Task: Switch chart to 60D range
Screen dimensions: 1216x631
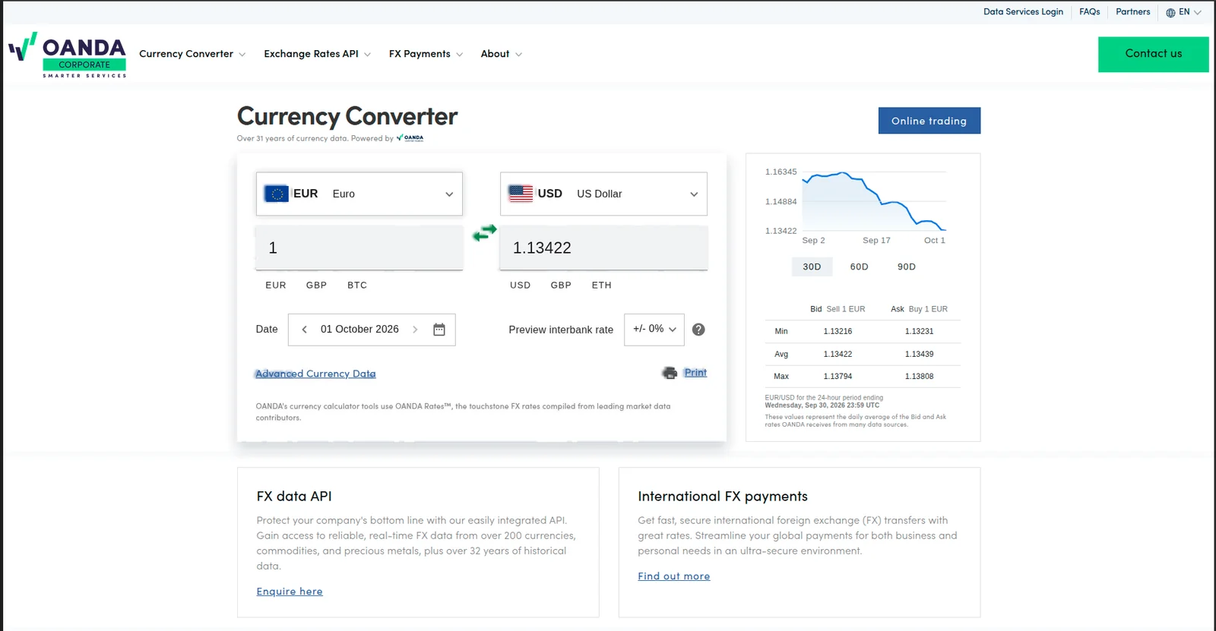Action: point(859,267)
